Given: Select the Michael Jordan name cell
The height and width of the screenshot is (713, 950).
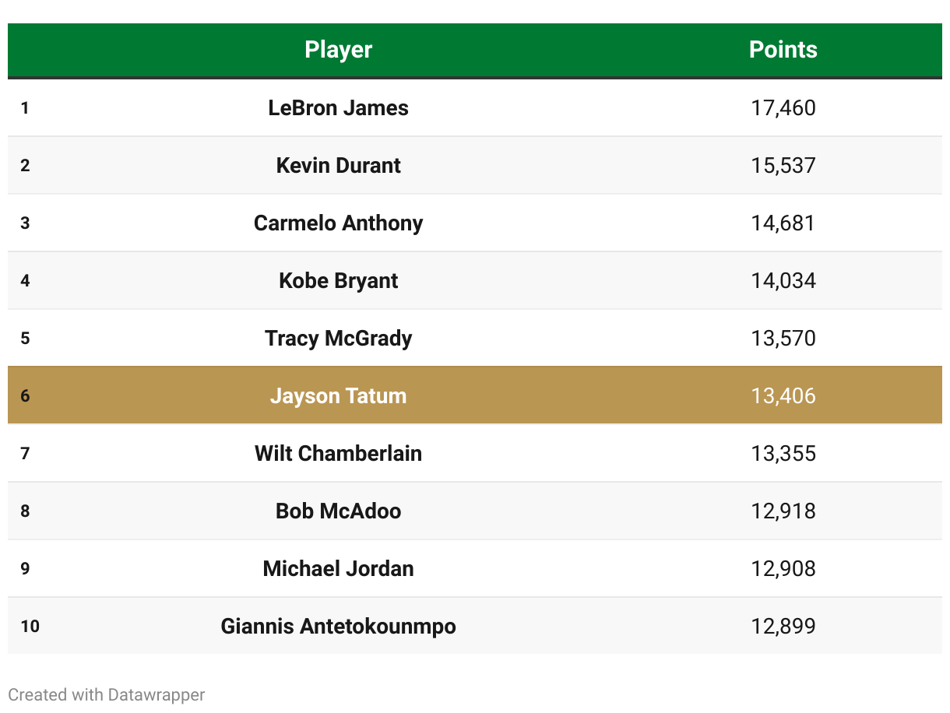Looking at the screenshot, I should click(338, 568).
